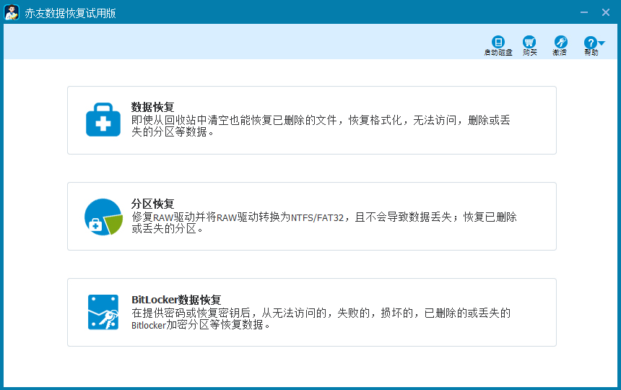Expand the dropdown arrow beside 帮助
This screenshot has height=390, width=621.
click(602, 43)
